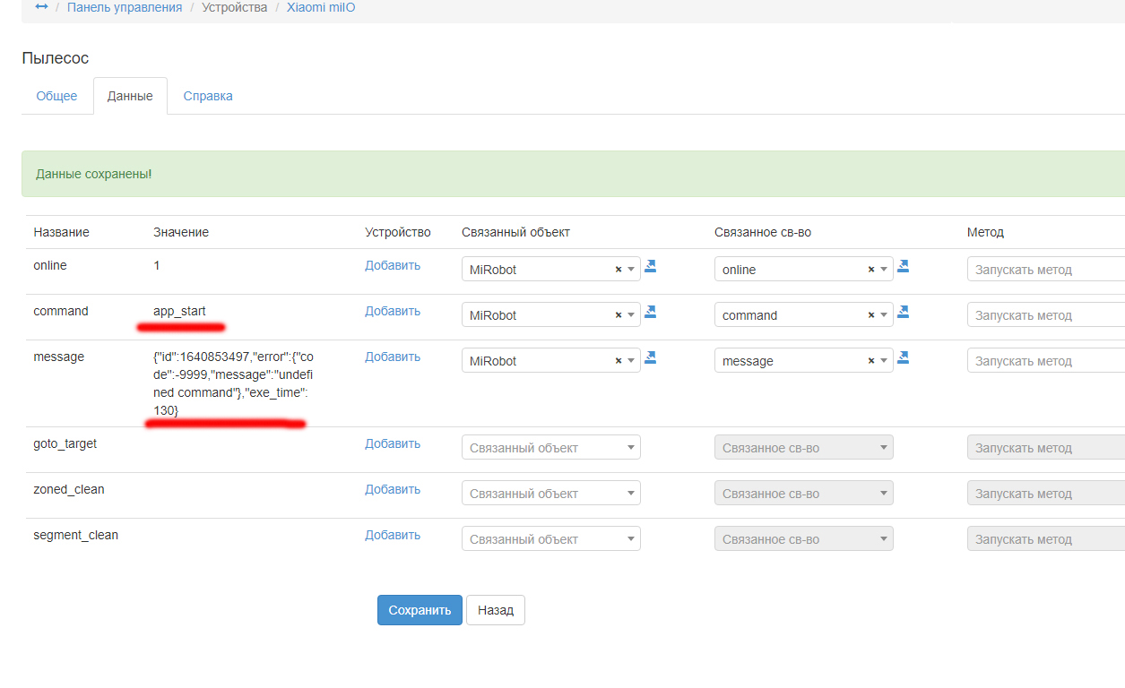Open linked object icon in message row
Screen dimensions: 1125x688
coord(651,357)
